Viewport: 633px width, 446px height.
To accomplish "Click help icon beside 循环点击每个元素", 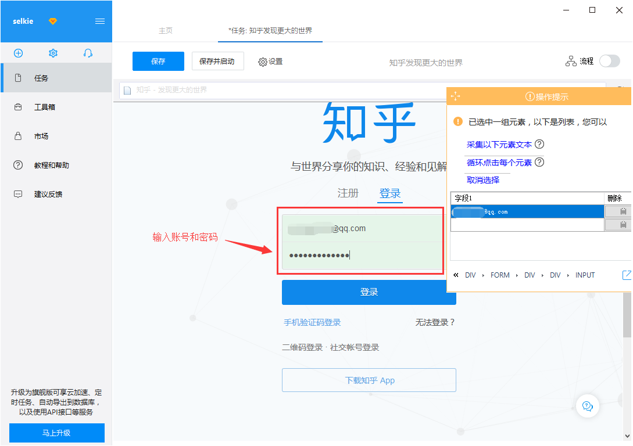I will 539,162.
